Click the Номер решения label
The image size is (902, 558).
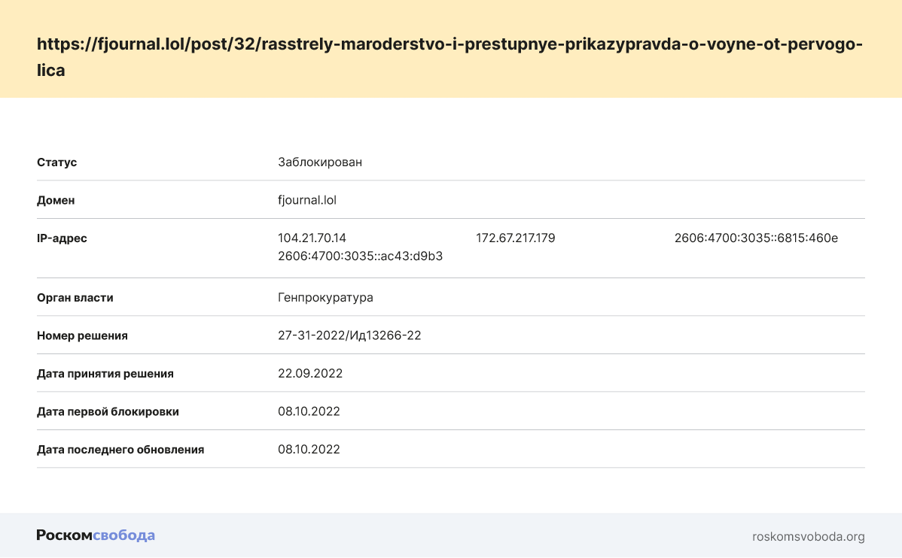pyautogui.click(x=82, y=335)
